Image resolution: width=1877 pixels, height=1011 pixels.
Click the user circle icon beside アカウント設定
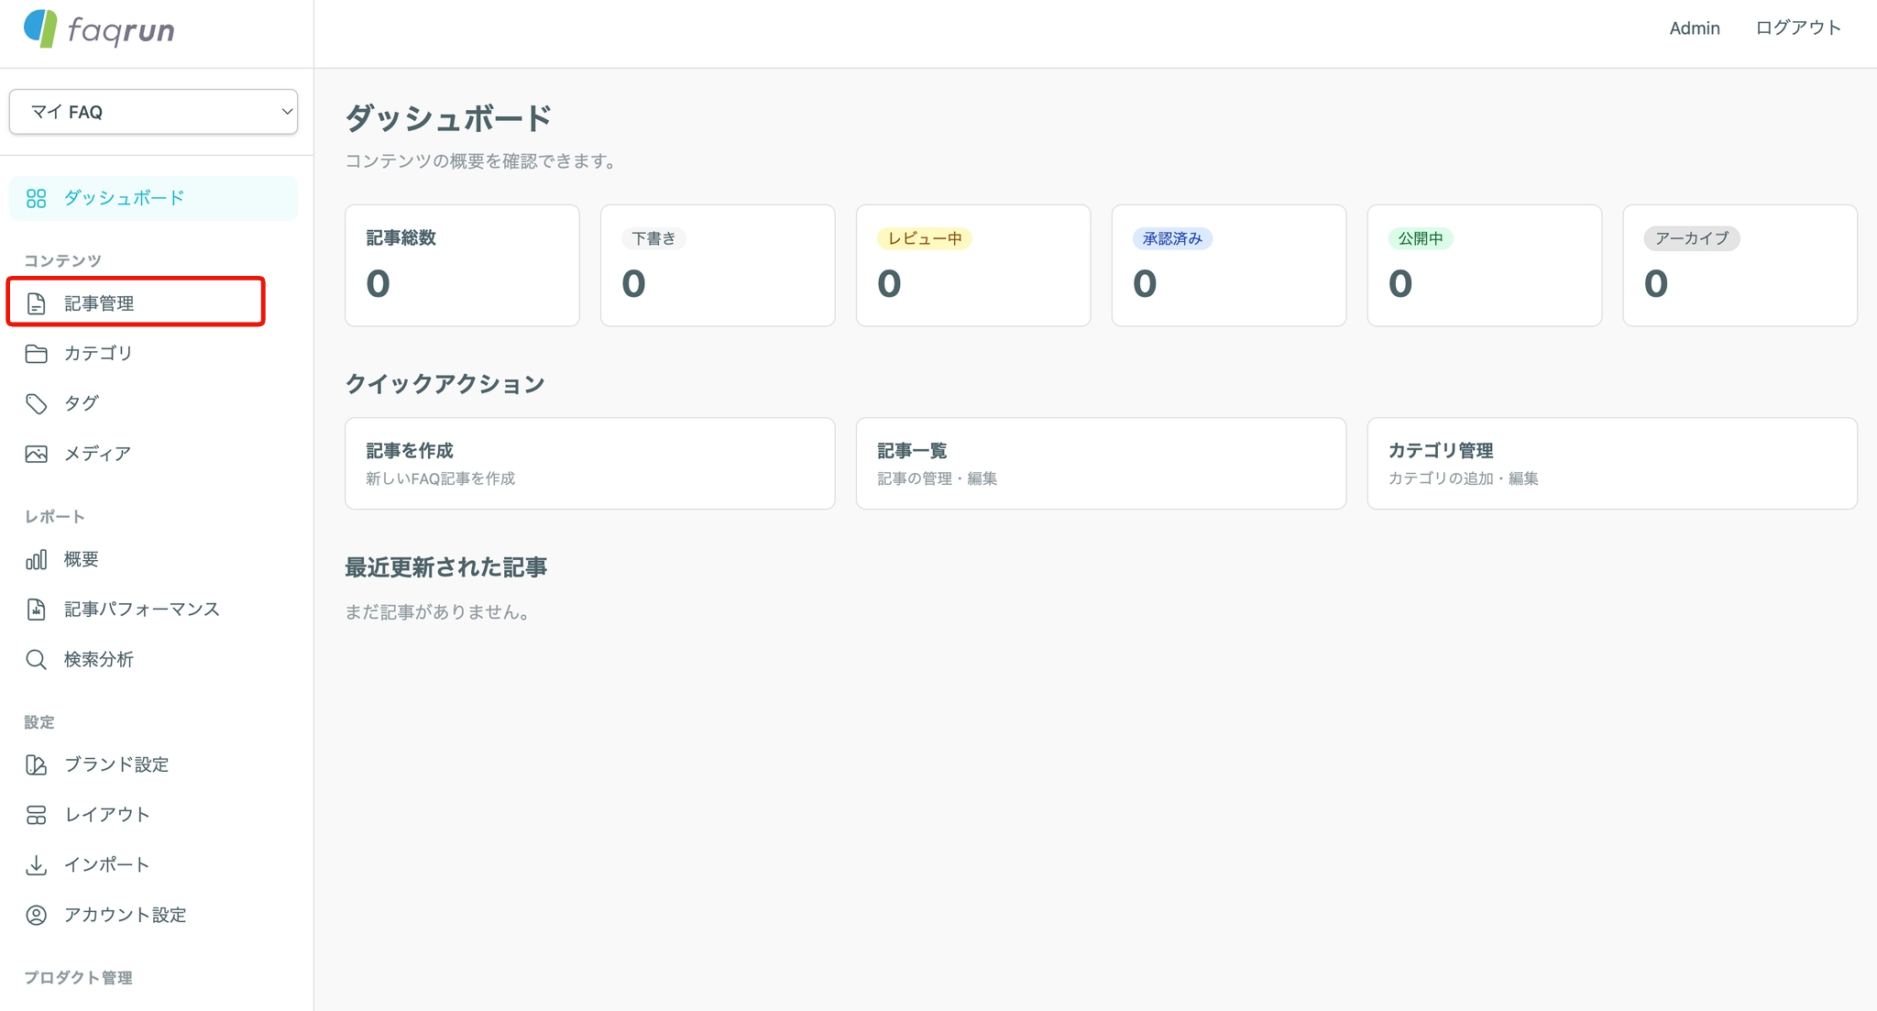pos(37,915)
